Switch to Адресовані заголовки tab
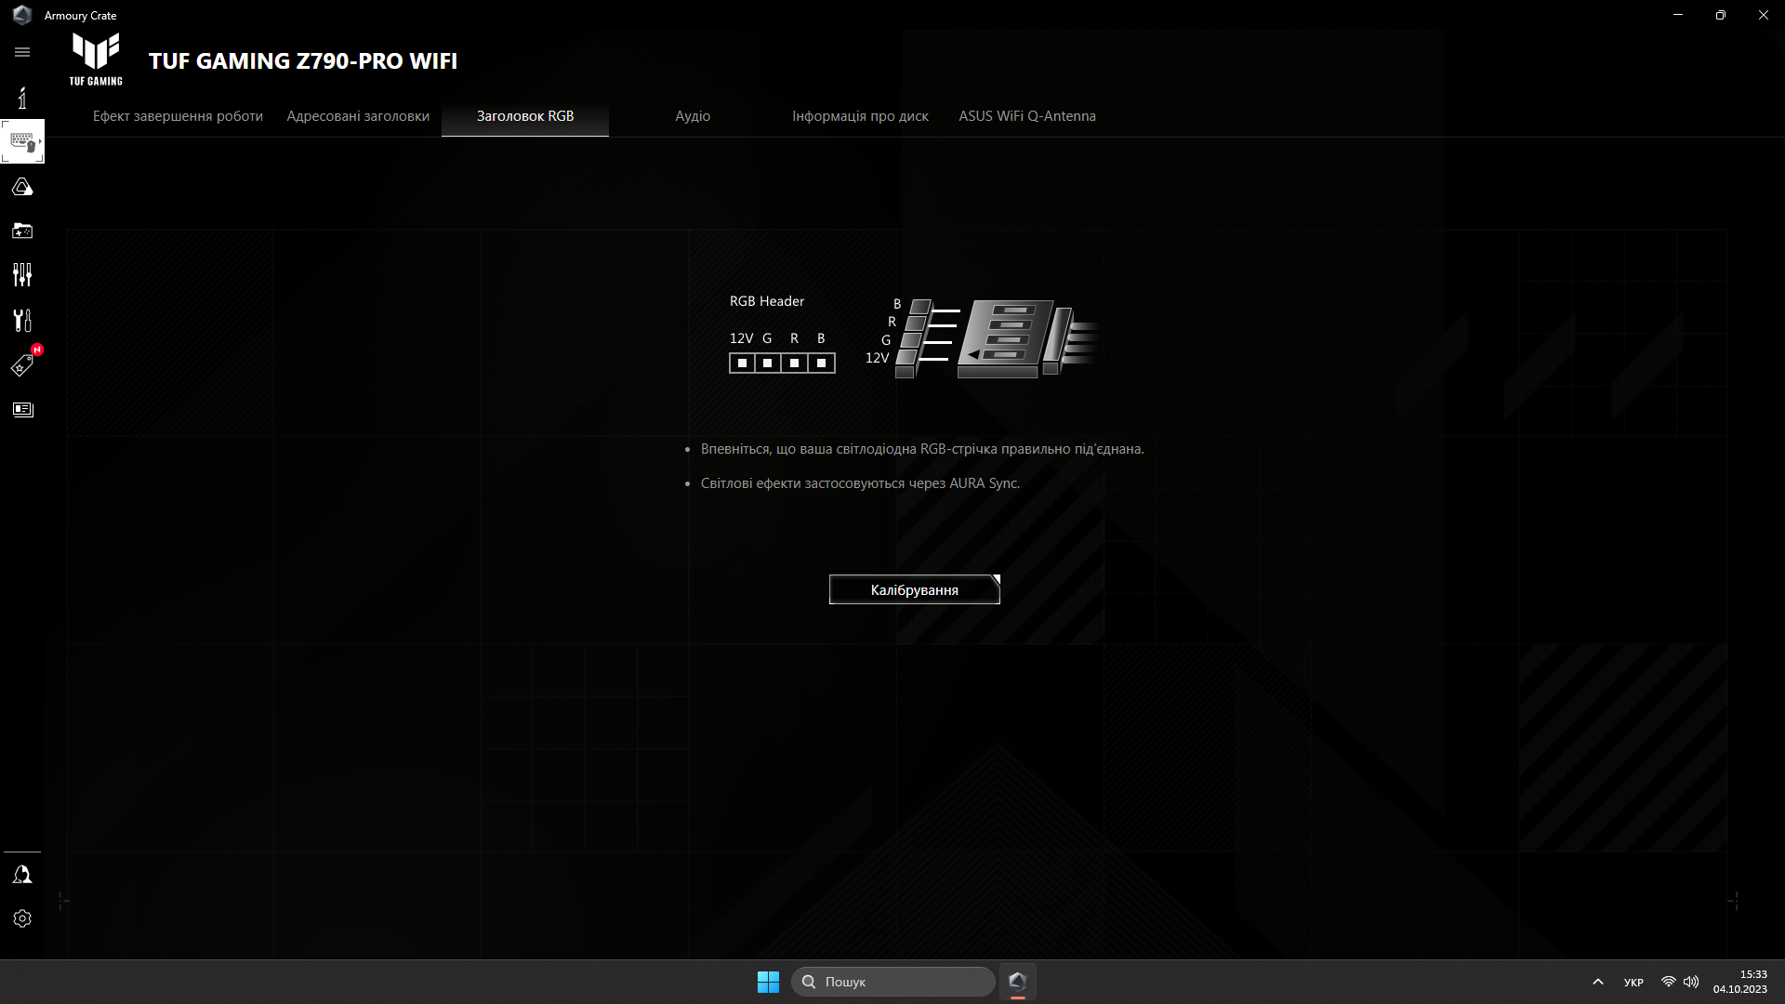The image size is (1785, 1004). [x=358, y=116]
